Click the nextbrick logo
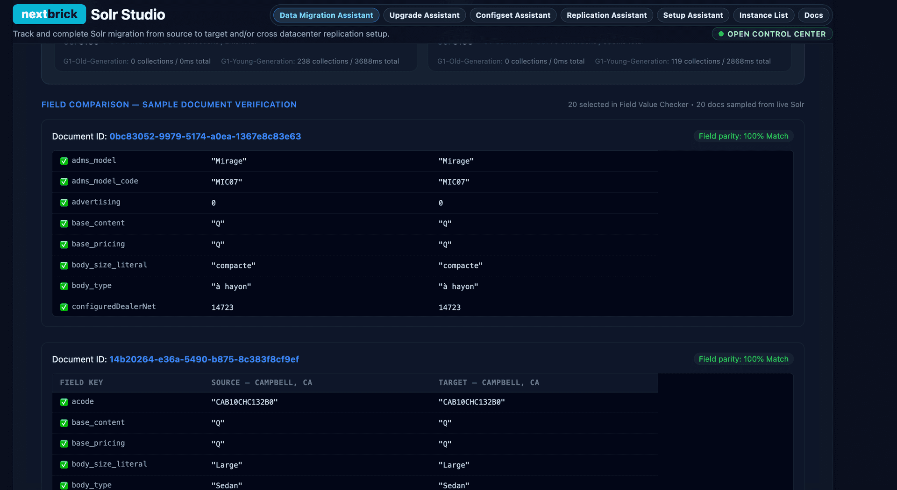 (49, 14)
